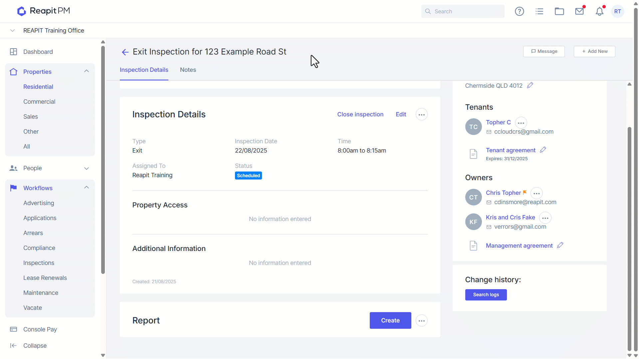The height and width of the screenshot is (359, 639).
Task: Go back using the left arrow icon
Action: click(x=125, y=52)
